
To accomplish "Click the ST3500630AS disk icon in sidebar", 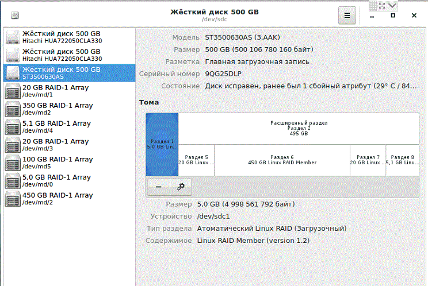I will pos(13,73).
